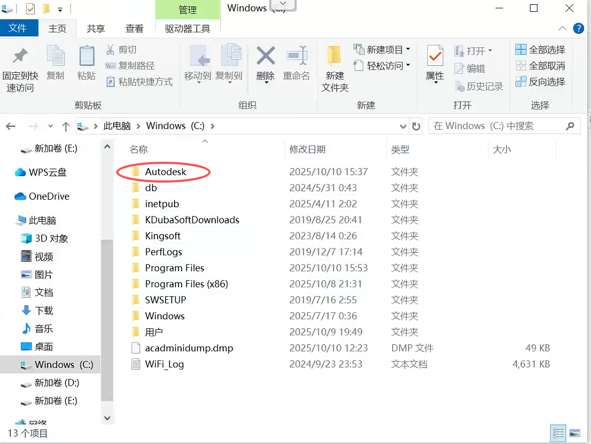Click the 重命名 icon in ribbon
The width and height of the screenshot is (591, 444).
click(x=296, y=56)
